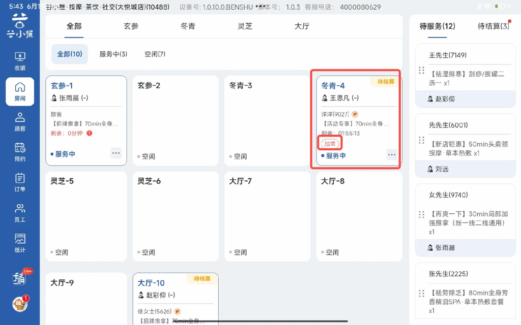Open the 顾客 customers sidebar icon

20,122
